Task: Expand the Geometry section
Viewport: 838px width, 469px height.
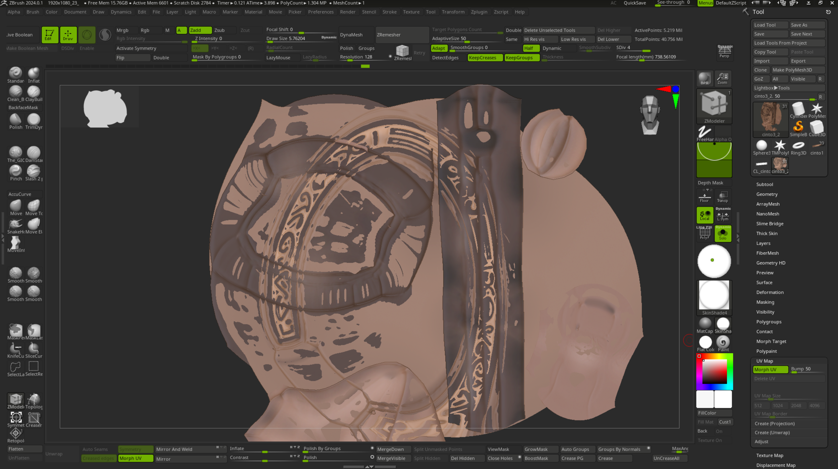Action: [767, 194]
